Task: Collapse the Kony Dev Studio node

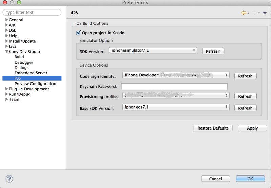Action: (7, 52)
